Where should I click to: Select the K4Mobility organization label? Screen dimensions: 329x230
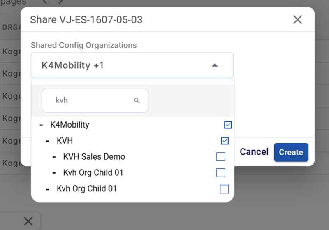[x=70, y=125]
